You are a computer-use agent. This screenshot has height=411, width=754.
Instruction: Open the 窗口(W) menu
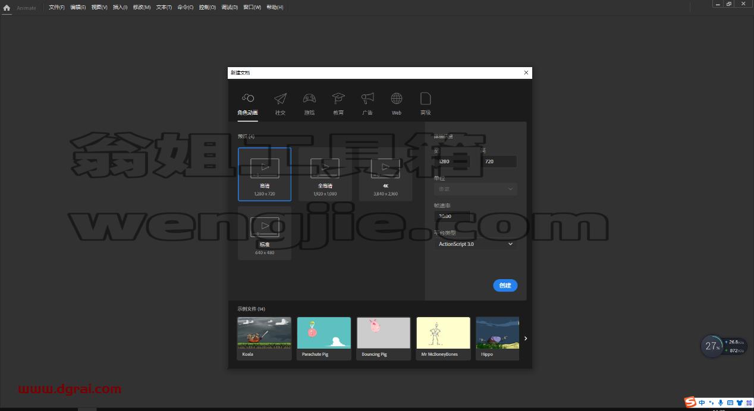click(252, 7)
